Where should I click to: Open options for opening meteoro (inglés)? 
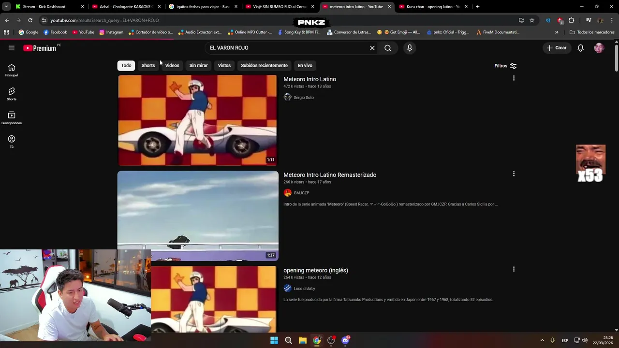(514, 269)
